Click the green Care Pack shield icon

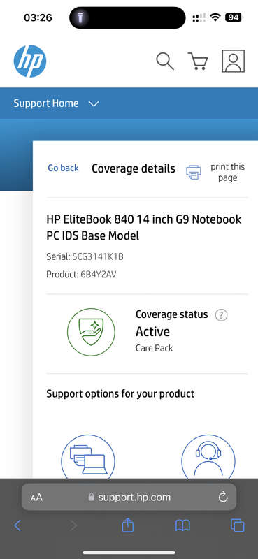(91, 333)
